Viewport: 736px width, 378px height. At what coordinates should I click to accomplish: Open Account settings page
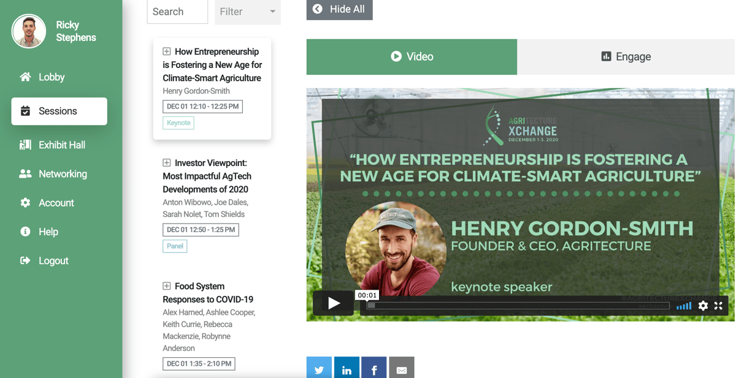[x=56, y=203]
